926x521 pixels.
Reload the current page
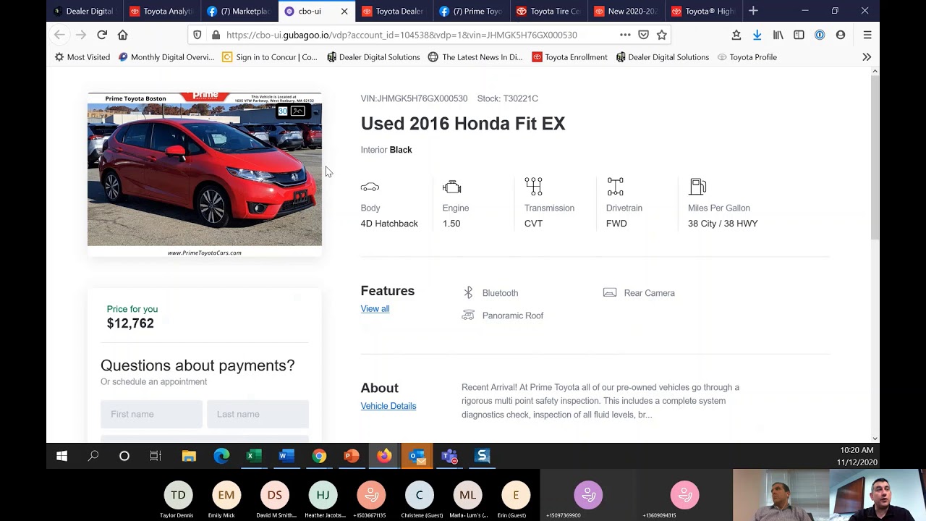(102, 35)
